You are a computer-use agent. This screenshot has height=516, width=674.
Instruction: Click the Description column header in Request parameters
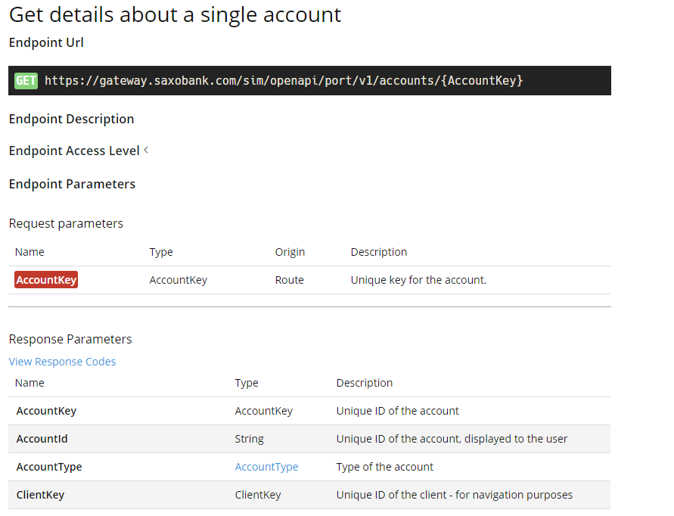pyautogui.click(x=379, y=251)
